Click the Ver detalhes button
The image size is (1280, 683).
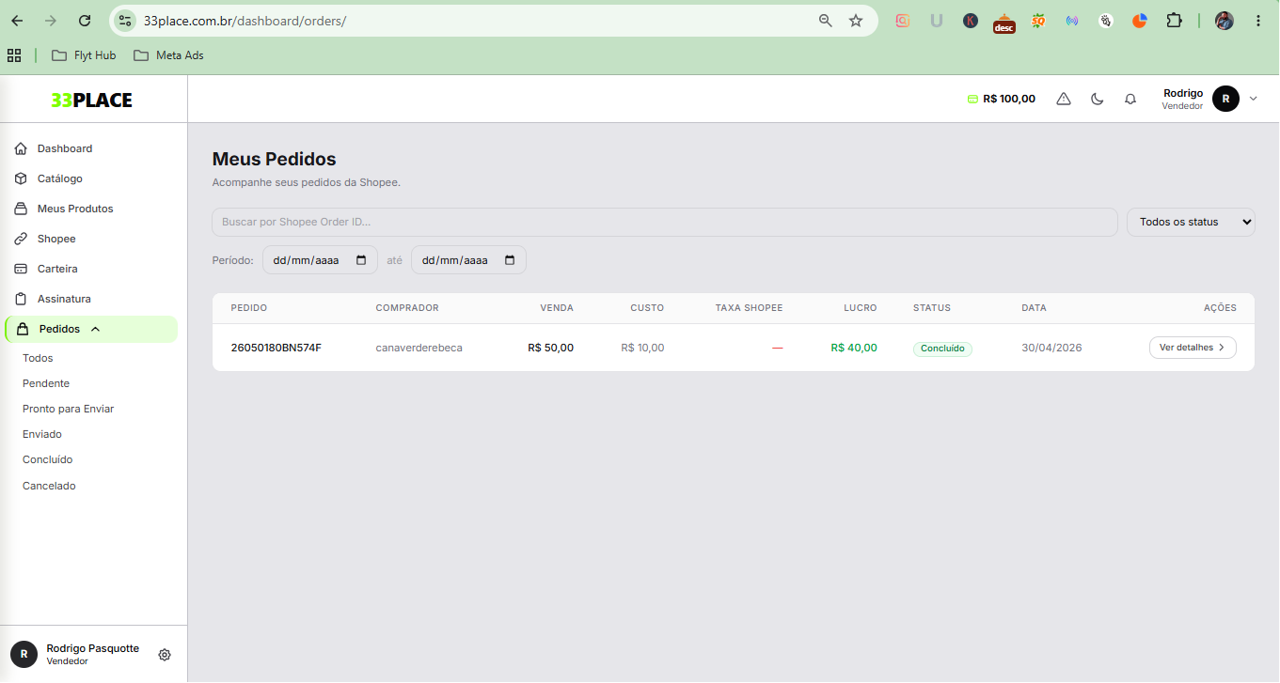coord(1193,348)
